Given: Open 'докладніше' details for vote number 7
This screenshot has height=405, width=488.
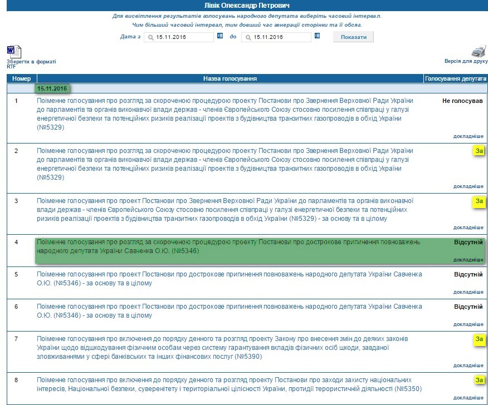Looking at the screenshot, I should (468, 366).
